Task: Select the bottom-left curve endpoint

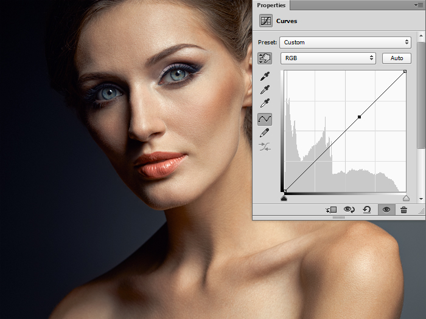Action: tap(285, 191)
